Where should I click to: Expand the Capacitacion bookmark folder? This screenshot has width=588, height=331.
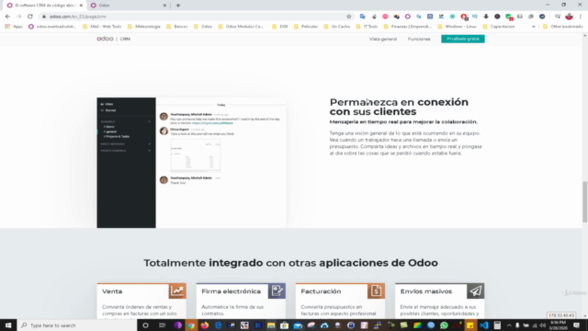(x=499, y=27)
